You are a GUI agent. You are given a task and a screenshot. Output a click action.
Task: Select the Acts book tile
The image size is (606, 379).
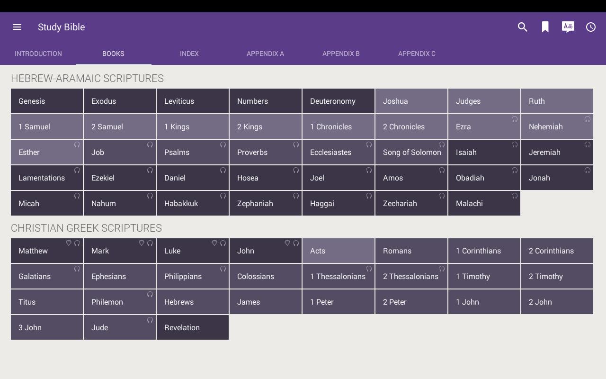tap(339, 251)
